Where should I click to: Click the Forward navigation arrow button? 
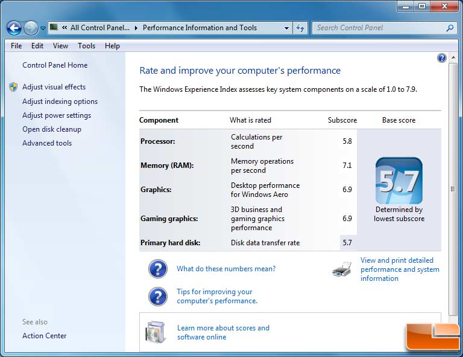pyautogui.click(x=31, y=28)
